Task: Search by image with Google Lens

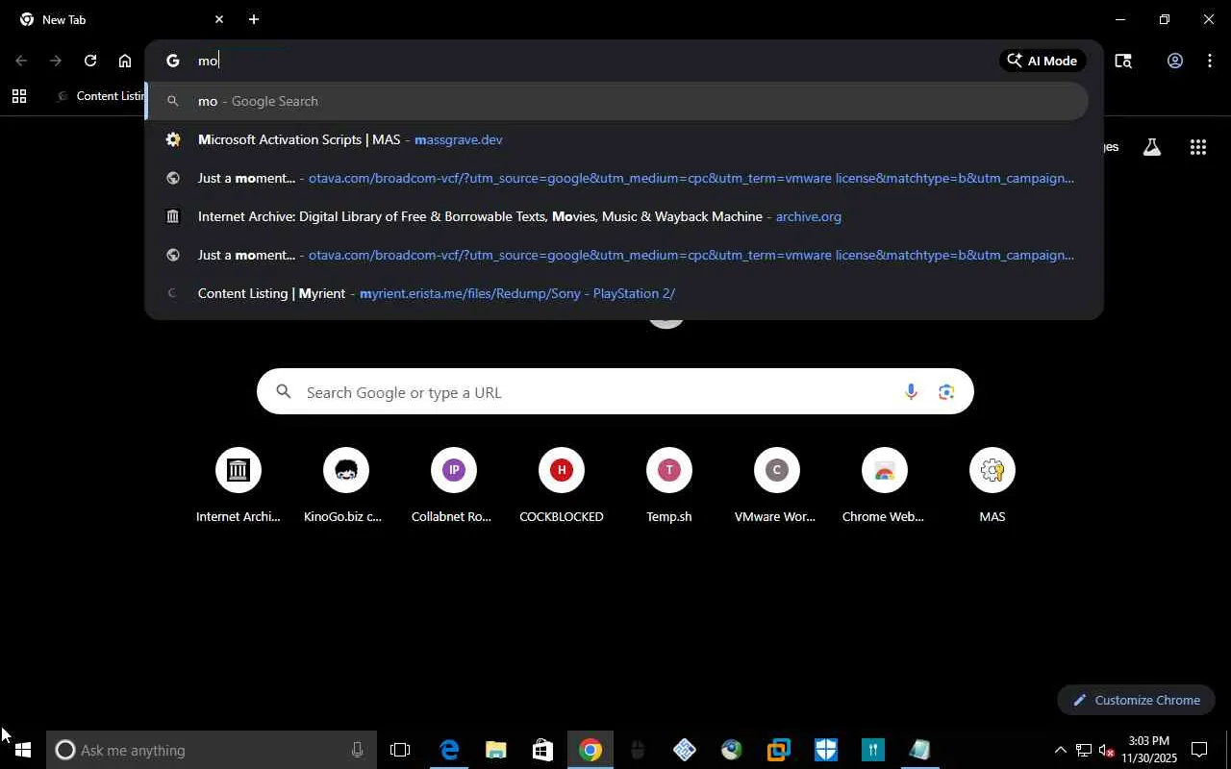Action: point(947,392)
